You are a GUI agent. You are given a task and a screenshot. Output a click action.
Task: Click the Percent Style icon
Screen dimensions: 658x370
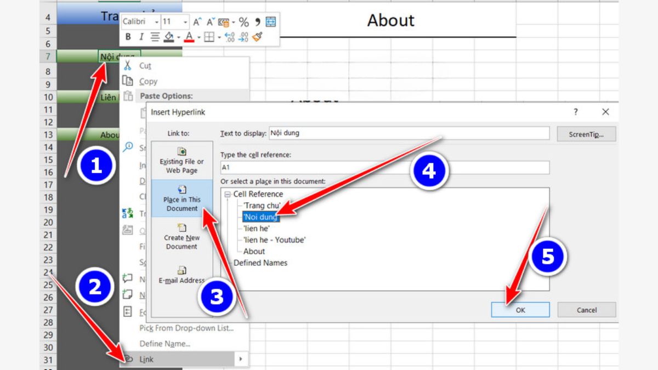click(x=244, y=22)
